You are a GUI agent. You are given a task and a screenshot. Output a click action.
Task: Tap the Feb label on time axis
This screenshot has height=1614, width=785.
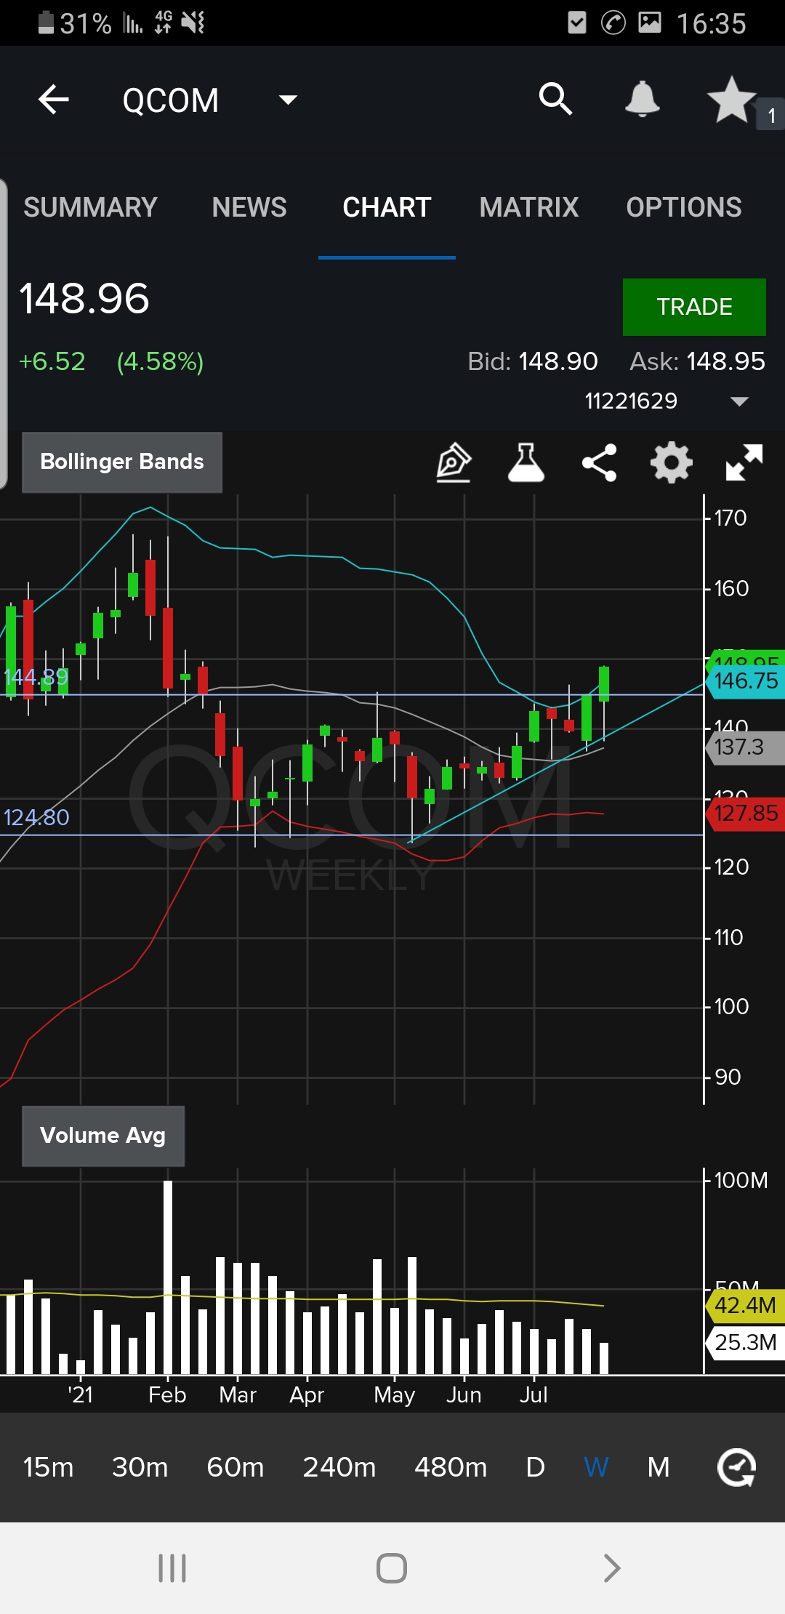click(167, 1394)
